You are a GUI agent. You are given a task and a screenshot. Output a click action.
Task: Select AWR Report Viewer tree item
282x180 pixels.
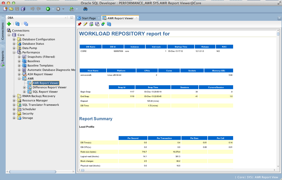46,83
